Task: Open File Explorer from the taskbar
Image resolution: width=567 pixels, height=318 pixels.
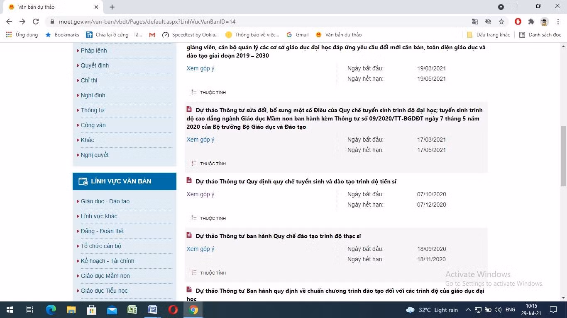Action: pos(71,310)
